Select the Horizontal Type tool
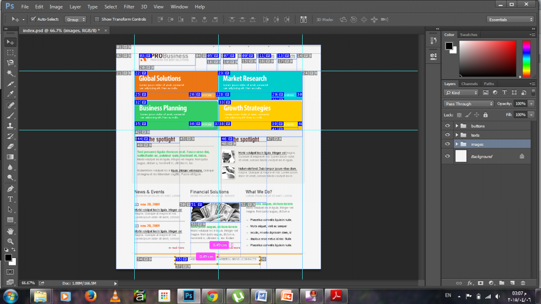This screenshot has height=304, width=541. [x=11, y=199]
